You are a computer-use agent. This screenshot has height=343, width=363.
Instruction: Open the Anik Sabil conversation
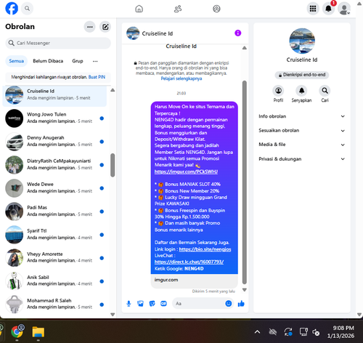pos(54,281)
